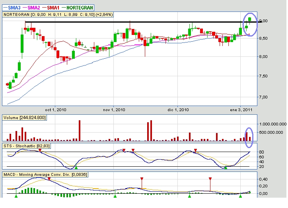
Task: Click the MACD red sell marker in mid-December
Action: point(210,179)
